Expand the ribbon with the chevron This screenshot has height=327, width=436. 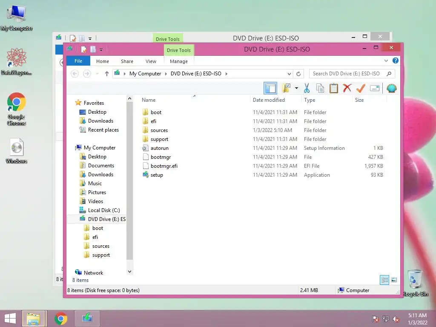point(386,60)
